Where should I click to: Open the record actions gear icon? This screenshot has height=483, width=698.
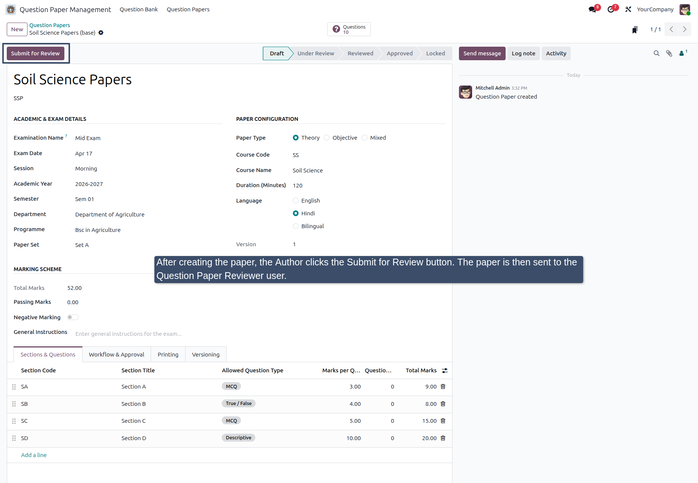tap(101, 33)
